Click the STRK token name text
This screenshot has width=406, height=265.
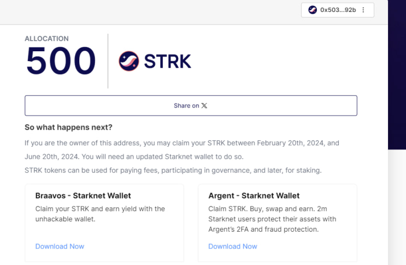(168, 62)
